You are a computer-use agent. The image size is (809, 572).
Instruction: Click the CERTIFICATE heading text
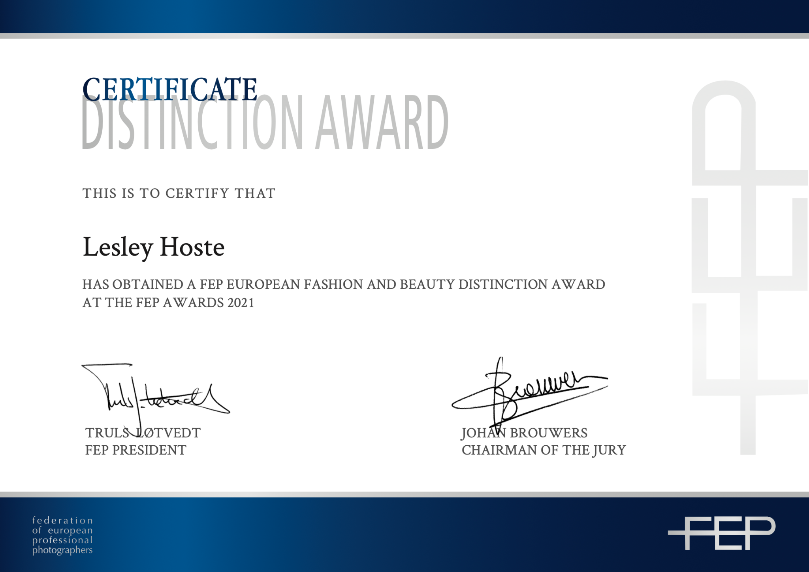[x=170, y=89]
